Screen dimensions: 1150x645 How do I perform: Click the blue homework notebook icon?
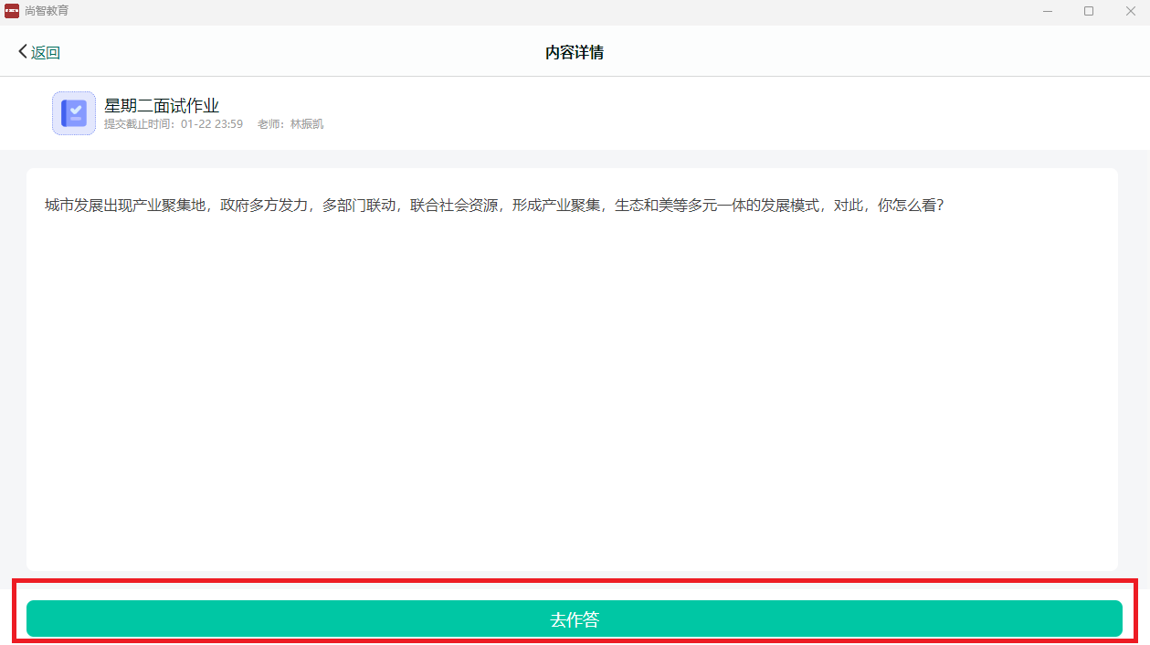point(74,113)
